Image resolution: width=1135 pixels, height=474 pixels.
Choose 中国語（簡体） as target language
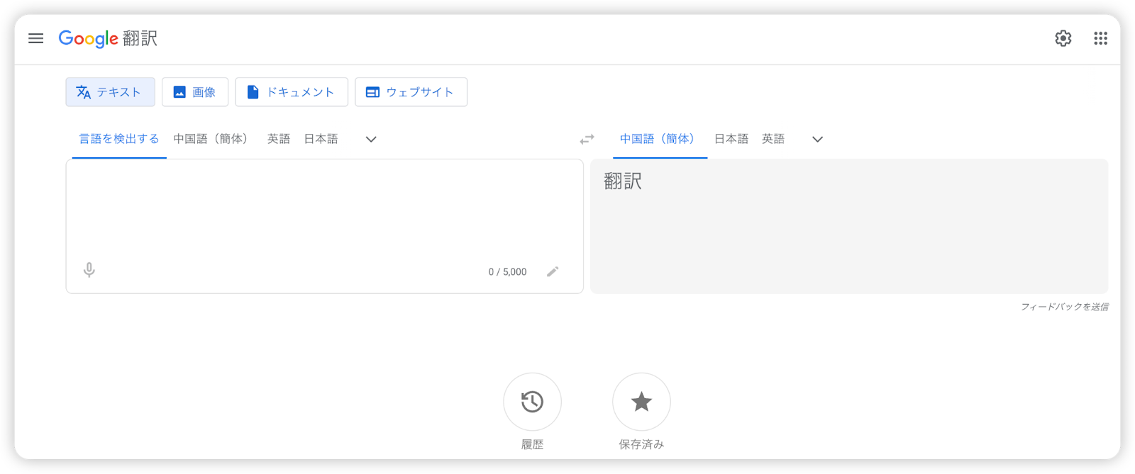pyautogui.click(x=660, y=139)
